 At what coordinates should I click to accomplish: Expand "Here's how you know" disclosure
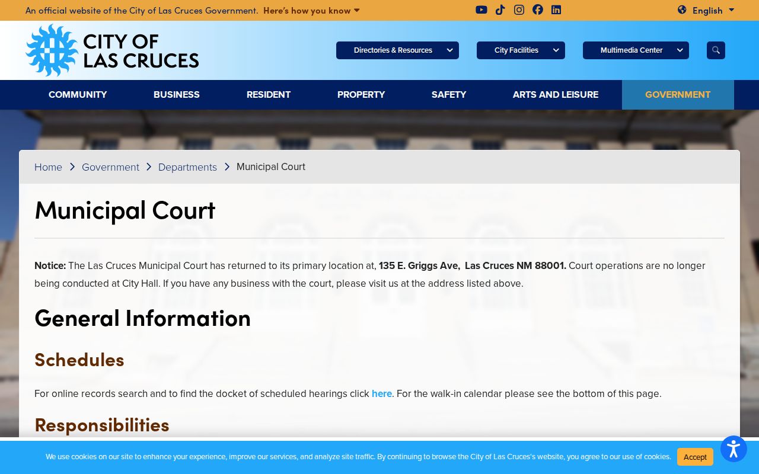(311, 10)
